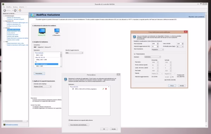Collapse the Temporizzazione section
The image size is (211, 134).
(x=135, y=54)
